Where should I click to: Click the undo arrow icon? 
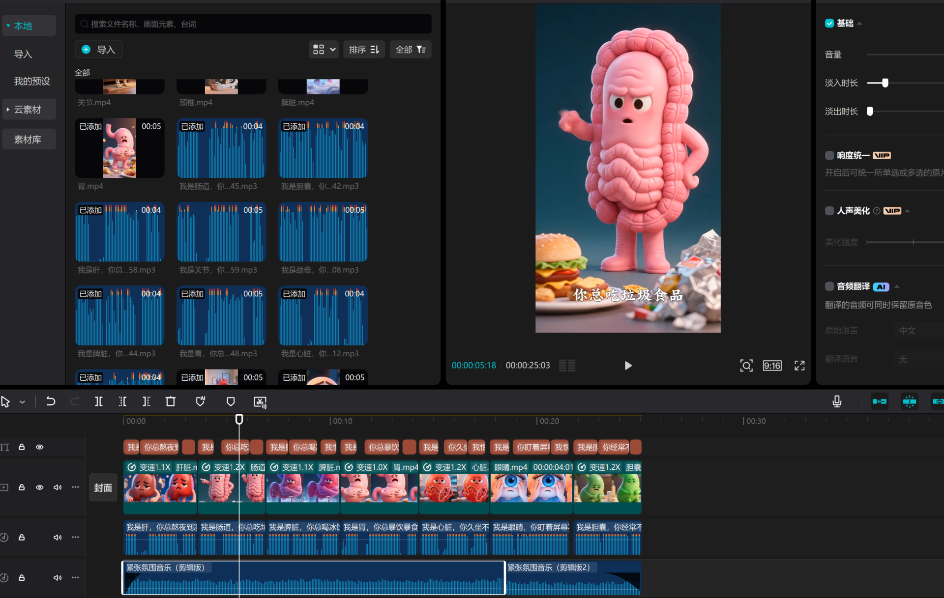pyautogui.click(x=51, y=402)
